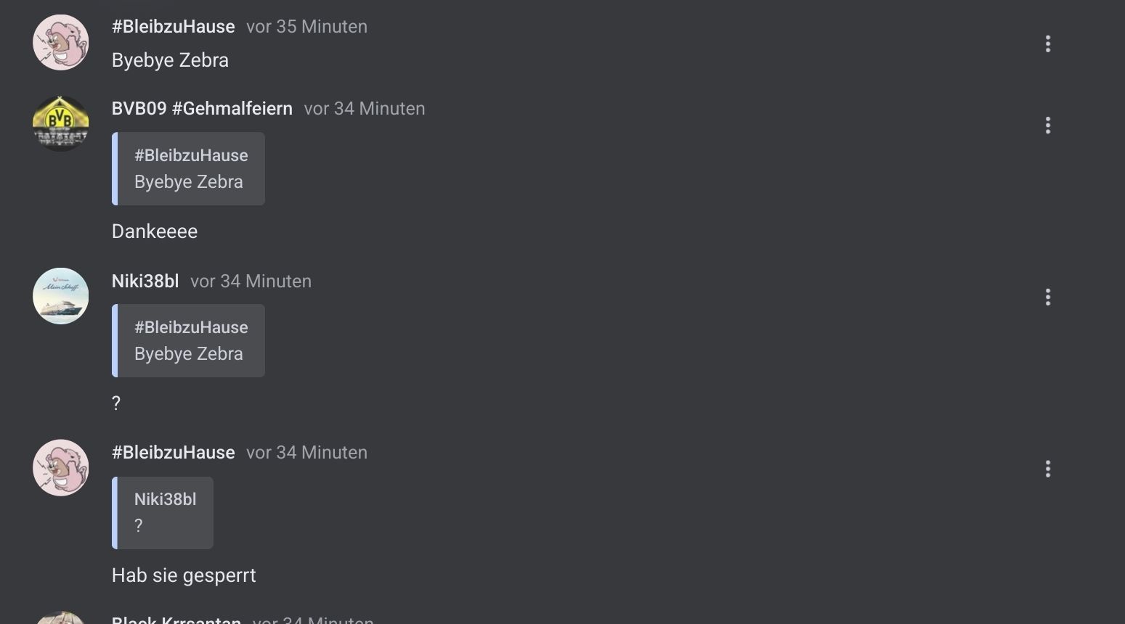
Task: Click the partially visible Black Krrsantan username
Action: tap(176, 619)
